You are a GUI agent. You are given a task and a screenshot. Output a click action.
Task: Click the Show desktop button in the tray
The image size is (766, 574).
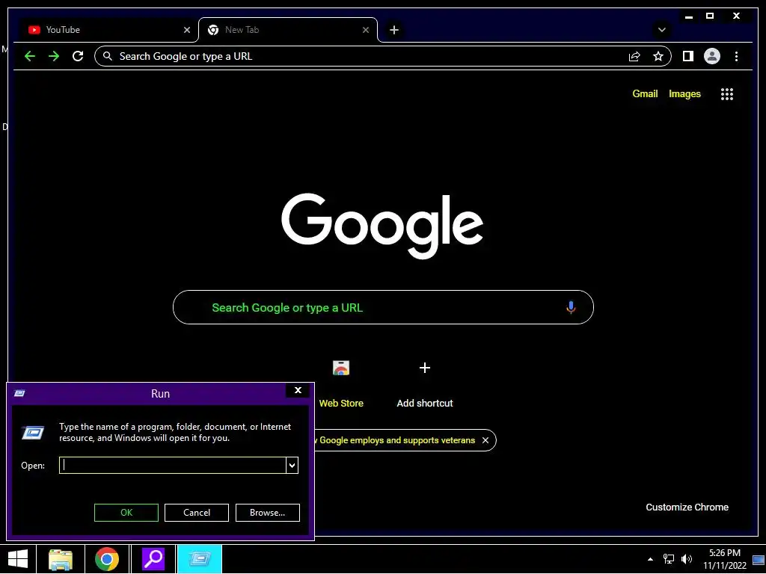click(759, 561)
